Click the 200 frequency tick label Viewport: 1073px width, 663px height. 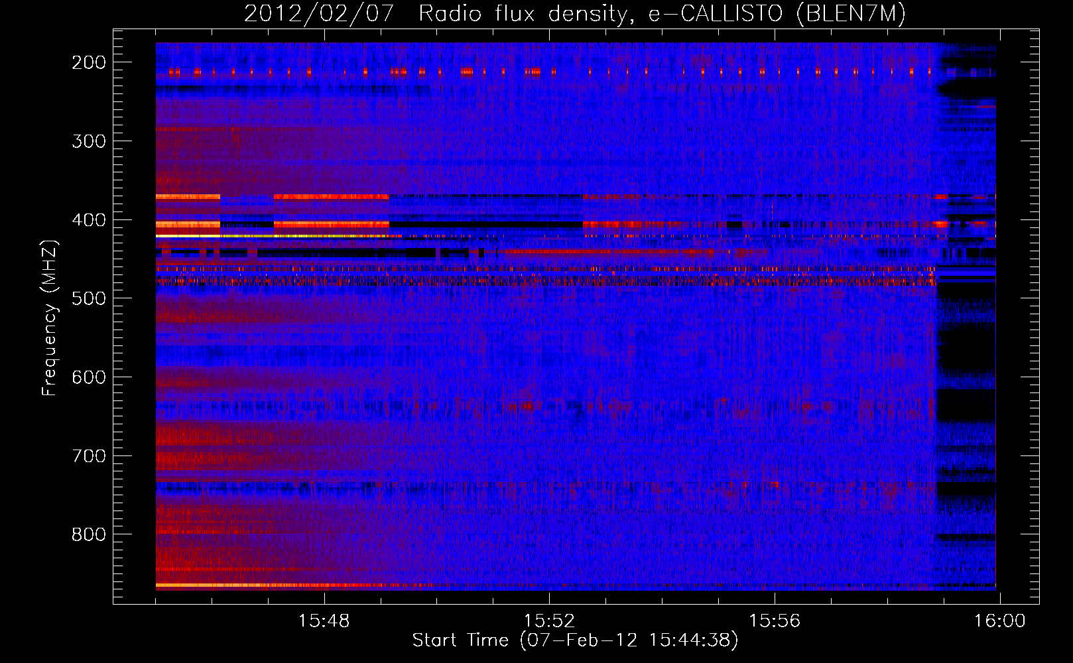[88, 62]
